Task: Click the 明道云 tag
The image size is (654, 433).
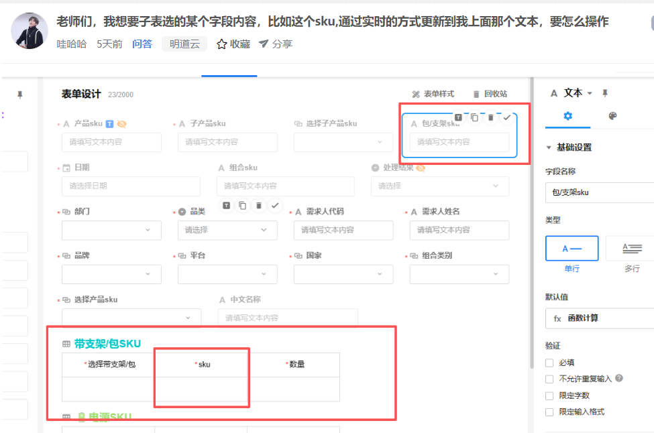Action: [184, 44]
